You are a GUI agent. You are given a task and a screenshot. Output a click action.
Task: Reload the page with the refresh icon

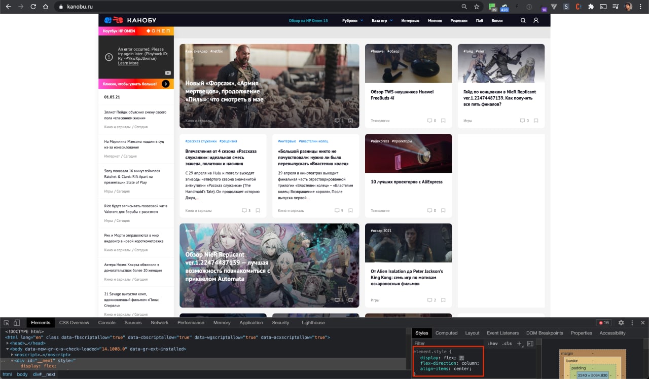pyautogui.click(x=33, y=7)
